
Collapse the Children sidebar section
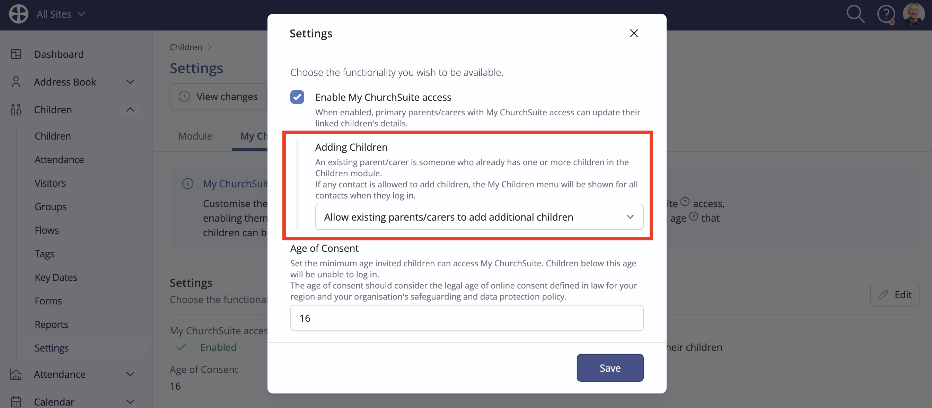(130, 109)
